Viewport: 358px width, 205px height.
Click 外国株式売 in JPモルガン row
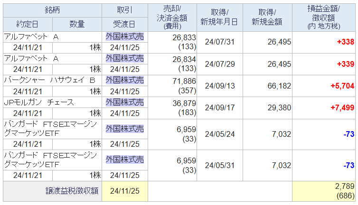(x=125, y=102)
